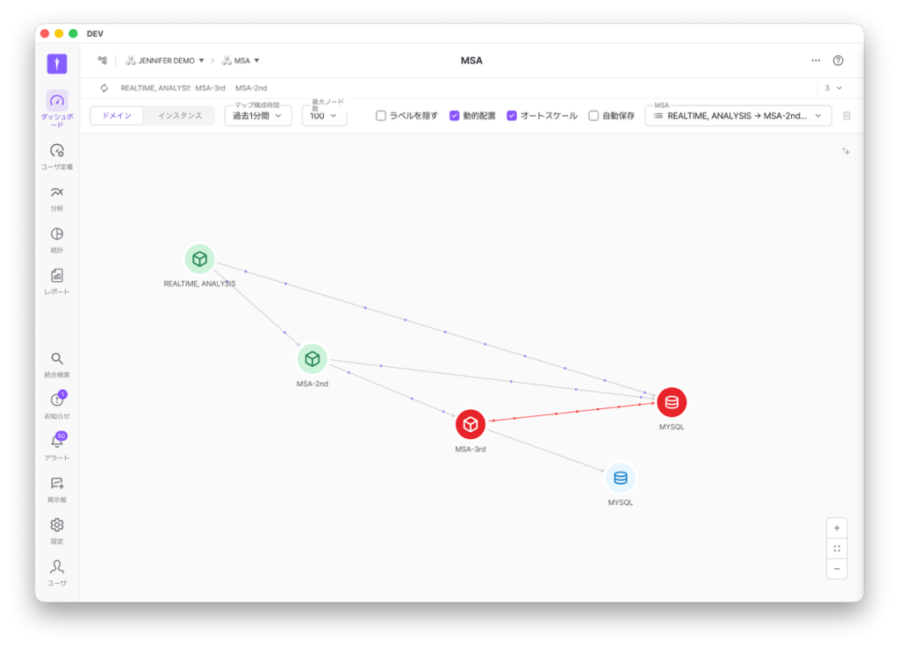Open the 設定 gear icon
The image size is (899, 648).
click(x=57, y=525)
